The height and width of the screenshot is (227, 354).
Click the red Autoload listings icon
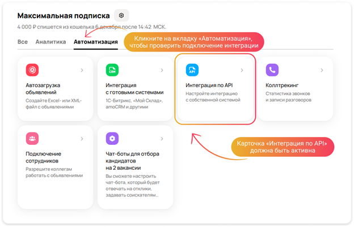pyautogui.click(x=33, y=70)
